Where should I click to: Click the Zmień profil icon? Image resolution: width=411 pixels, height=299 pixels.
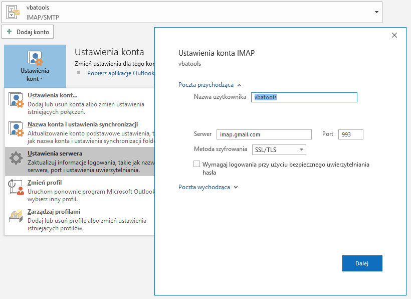[16, 187]
